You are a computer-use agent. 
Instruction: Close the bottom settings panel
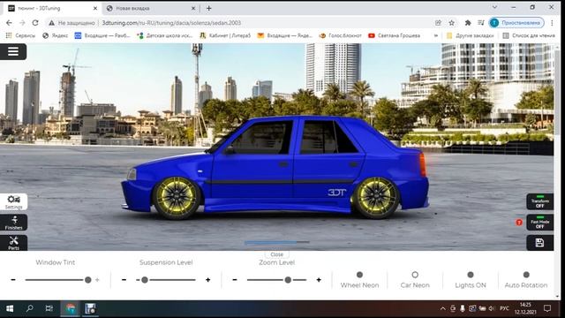click(x=276, y=254)
